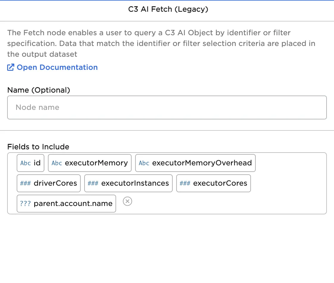This screenshot has width=334, height=283.
Task: Click the ### numeric icon on driverCores
Action: 25,183
